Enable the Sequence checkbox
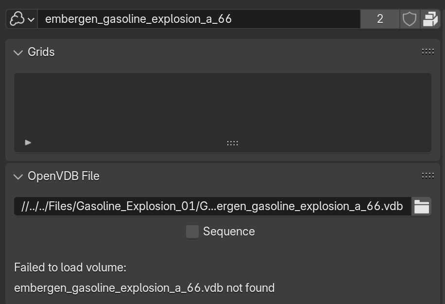The height and width of the screenshot is (304, 445). point(192,232)
